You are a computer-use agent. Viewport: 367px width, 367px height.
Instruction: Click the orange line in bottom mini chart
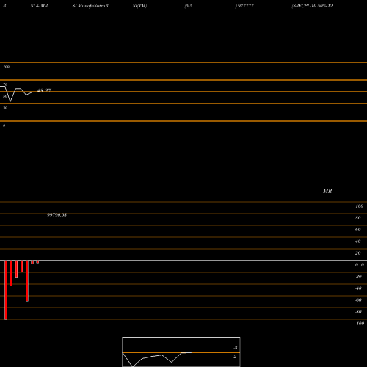(x=181, y=352)
